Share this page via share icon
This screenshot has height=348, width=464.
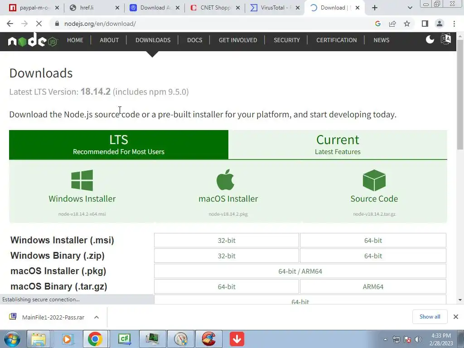[392, 24]
